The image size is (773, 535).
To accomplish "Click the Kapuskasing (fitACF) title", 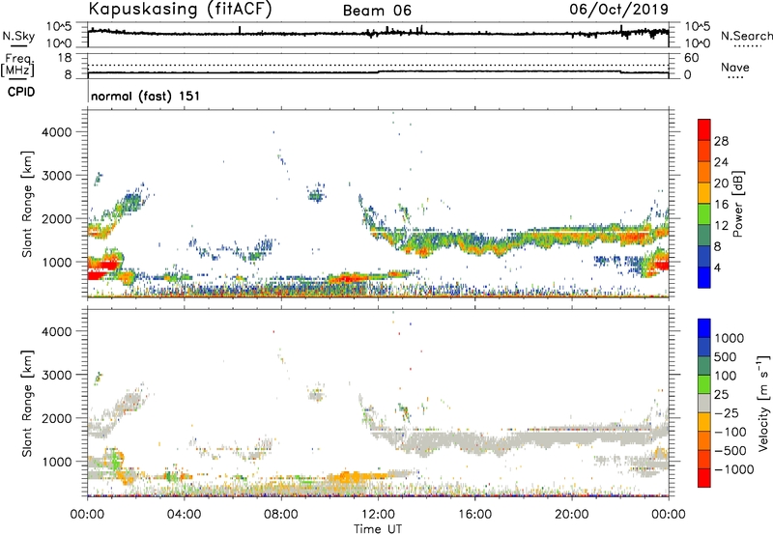I will [x=180, y=10].
